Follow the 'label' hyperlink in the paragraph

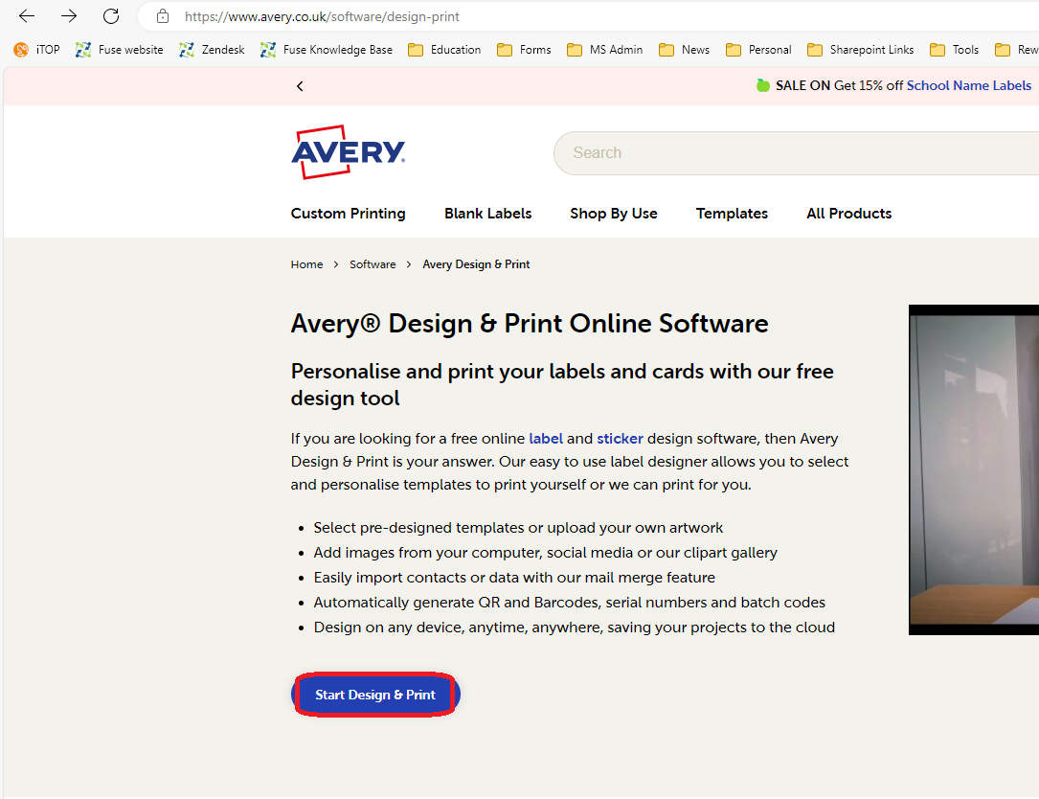pos(546,439)
